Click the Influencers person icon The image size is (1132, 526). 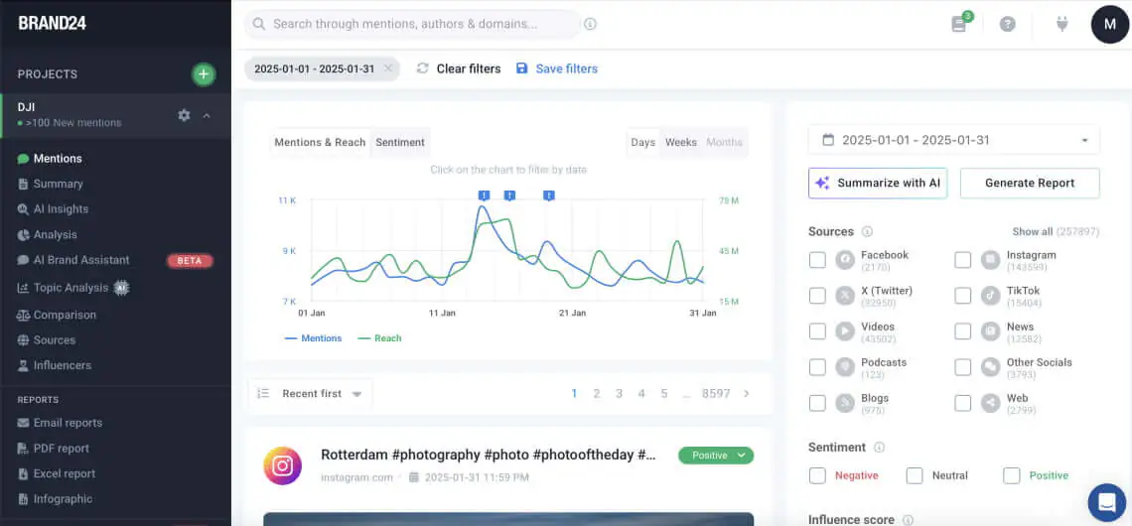point(23,365)
